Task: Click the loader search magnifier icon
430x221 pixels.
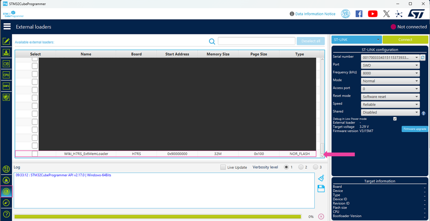Action: tap(212, 41)
